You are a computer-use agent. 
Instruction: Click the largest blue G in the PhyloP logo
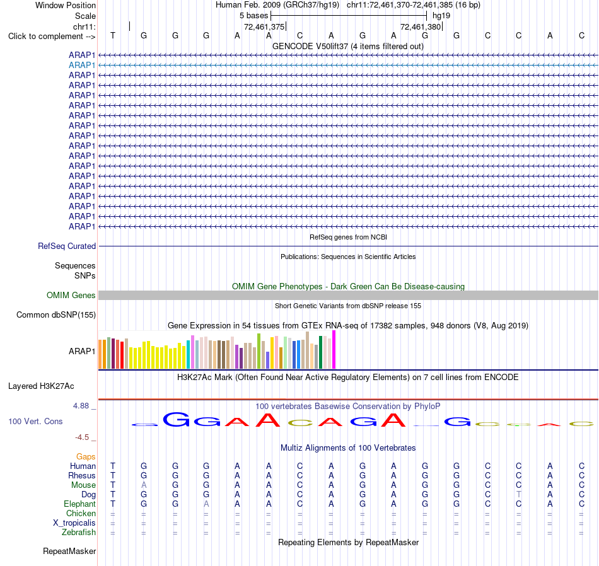176,419
